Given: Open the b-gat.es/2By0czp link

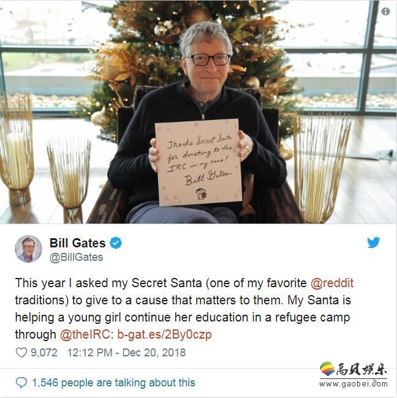Looking at the screenshot, I should (164, 334).
